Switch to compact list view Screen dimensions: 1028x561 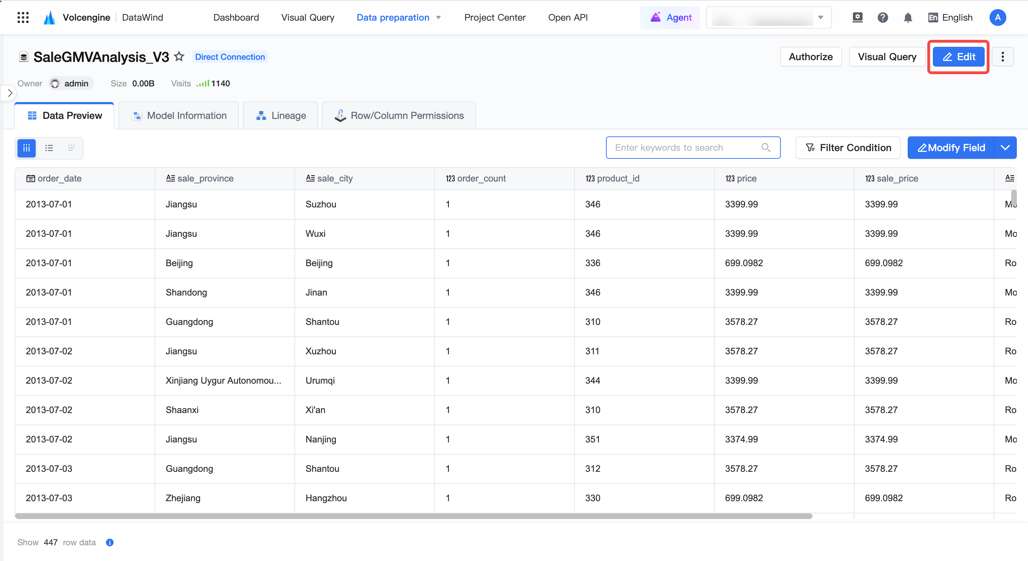[x=71, y=148]
